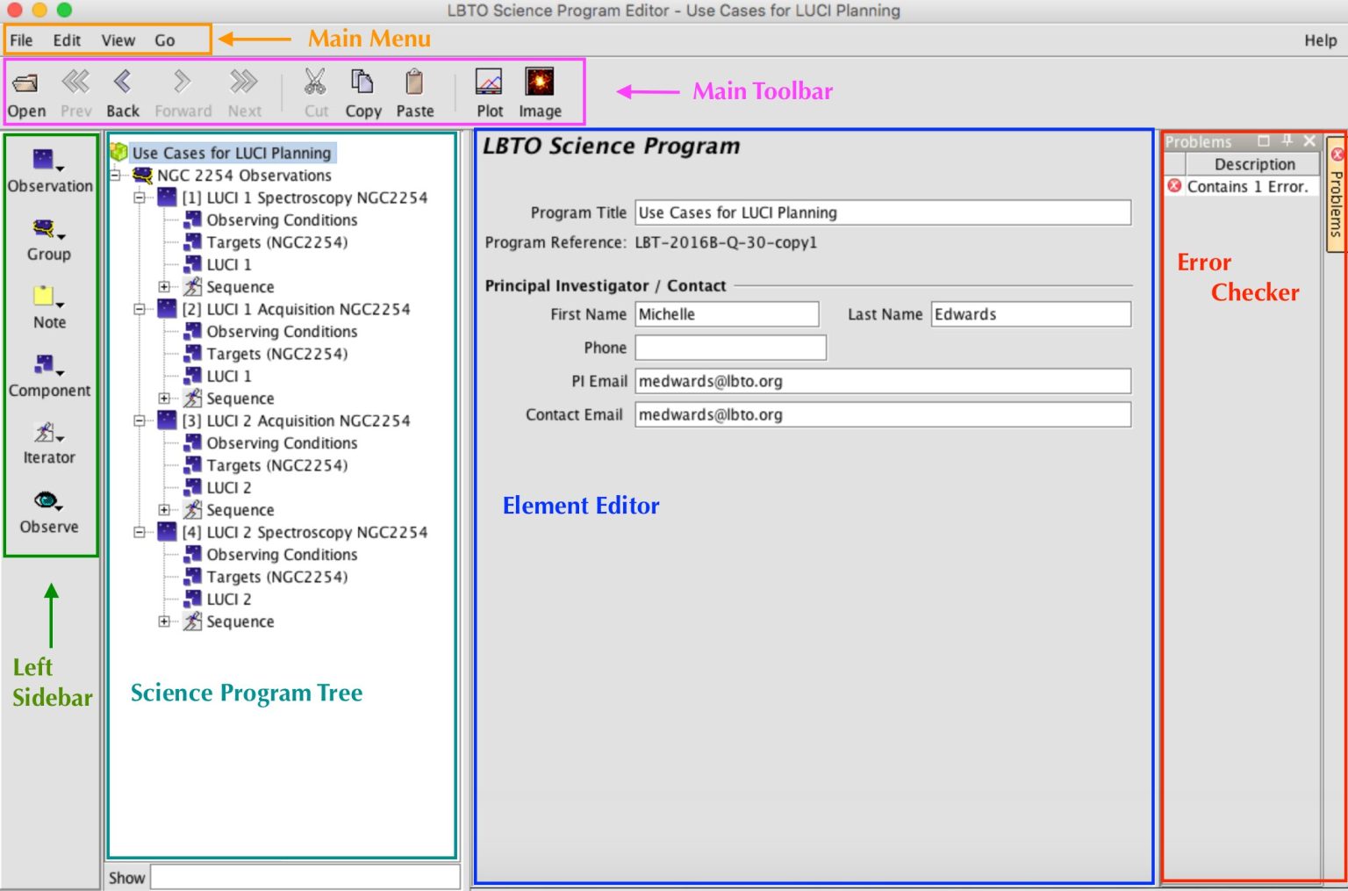Add an Observation from left sidebar
The height and width of the screenshot is (891, 1348).
[x=49, y=171]
